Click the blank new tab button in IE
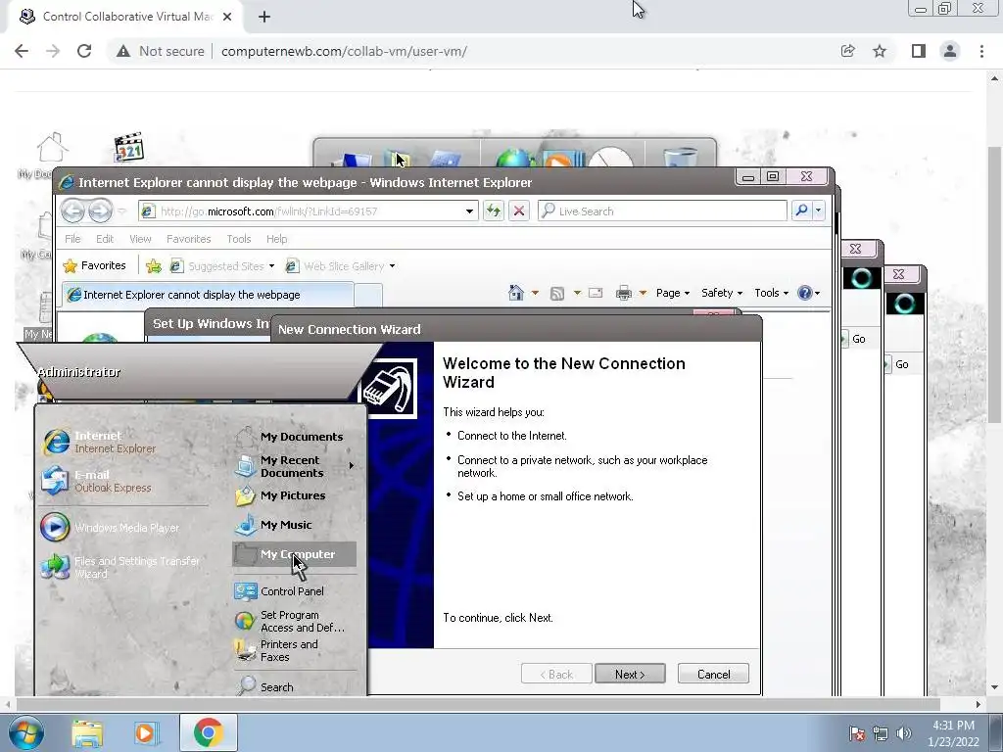The width and height of the screenshot is (1003, 752). click(x=368, y=296)
